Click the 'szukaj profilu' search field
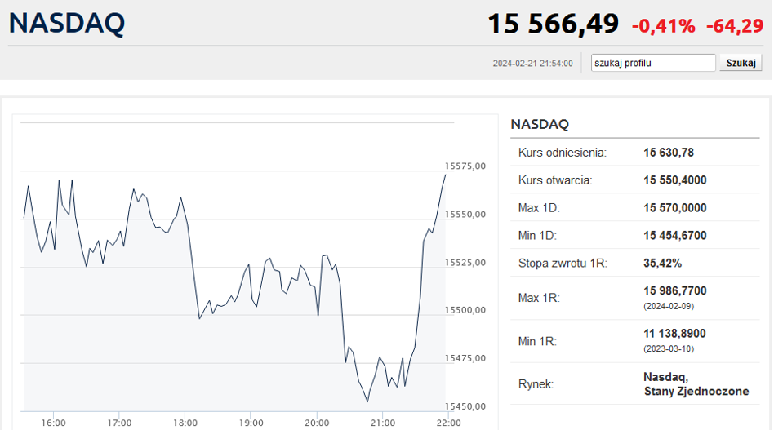 coord(653,63)
